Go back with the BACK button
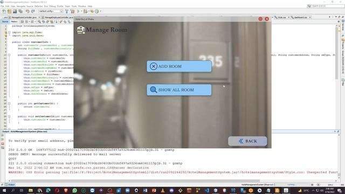 pos(247,141)
